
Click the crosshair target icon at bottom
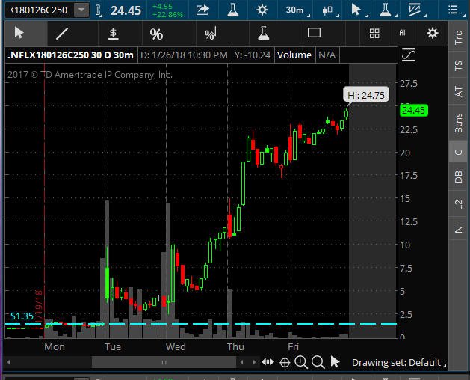[285, 363]
